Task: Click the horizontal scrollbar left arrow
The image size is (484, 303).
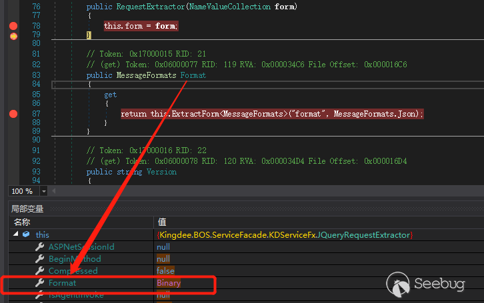Action: 54,191
